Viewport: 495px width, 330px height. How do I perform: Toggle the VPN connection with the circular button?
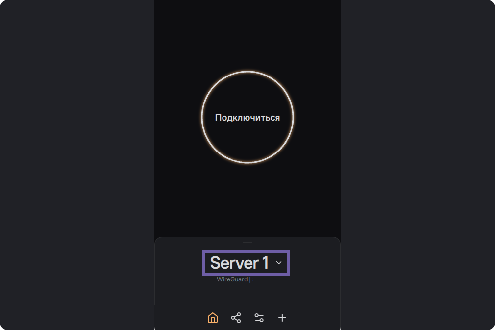pyautogui.click(x=247, y=117)
